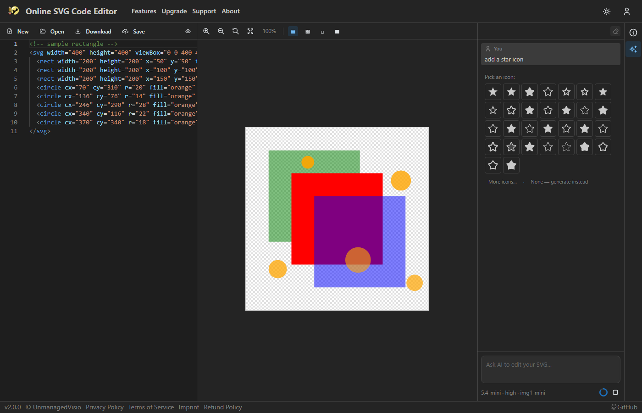The height and width of the screenshot is (413, 642).
Task: Select the AI sparkle assistant icon
Action: tap(633, 49)
